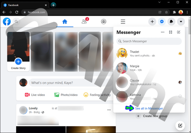Close the Facebook tab
Viewport: 191px width, 133px height.
point(46,5)
